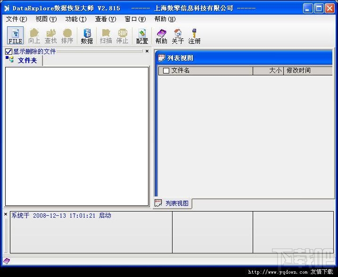Close the log panel with its x
The height and width of the screenshot is (277, 338).
(x=6, y=214)
